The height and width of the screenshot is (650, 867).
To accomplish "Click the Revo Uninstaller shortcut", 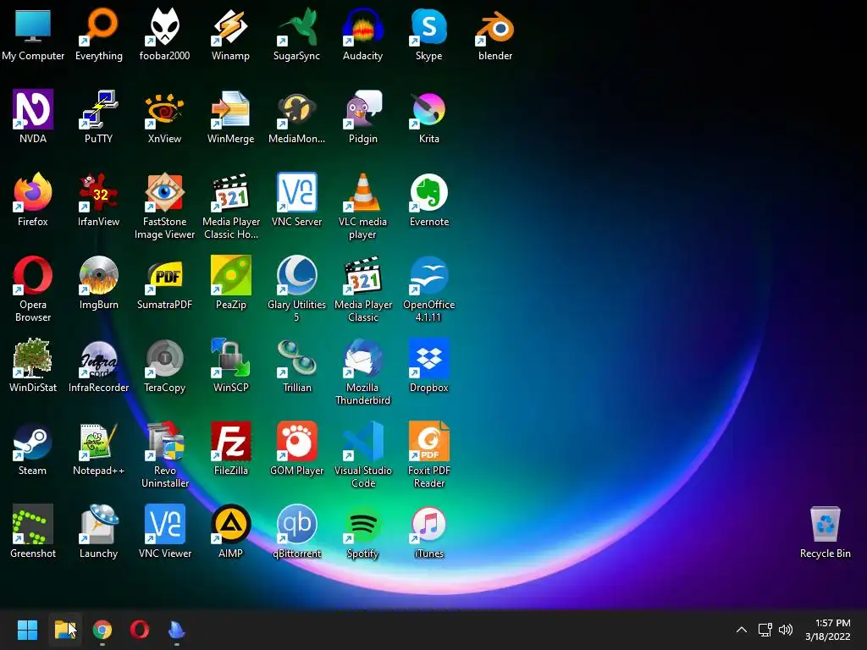I will [165, 441].
